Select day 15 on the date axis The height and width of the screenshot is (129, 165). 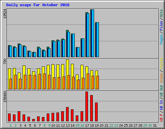pyautogui.click(x=77, y=125)
